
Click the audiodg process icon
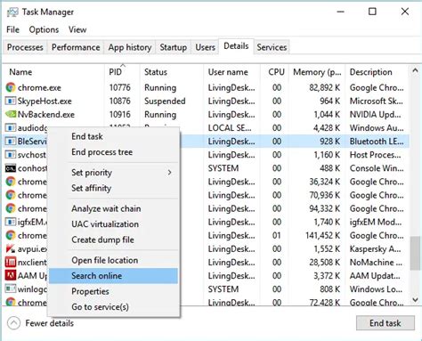11,127
